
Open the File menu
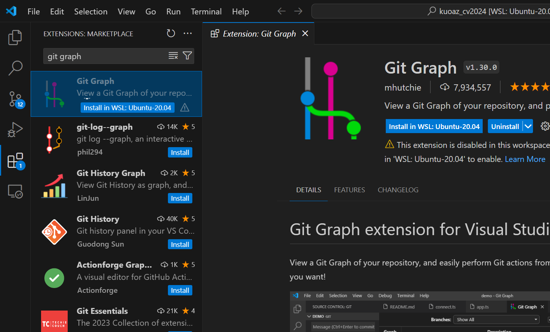[34, 11]
